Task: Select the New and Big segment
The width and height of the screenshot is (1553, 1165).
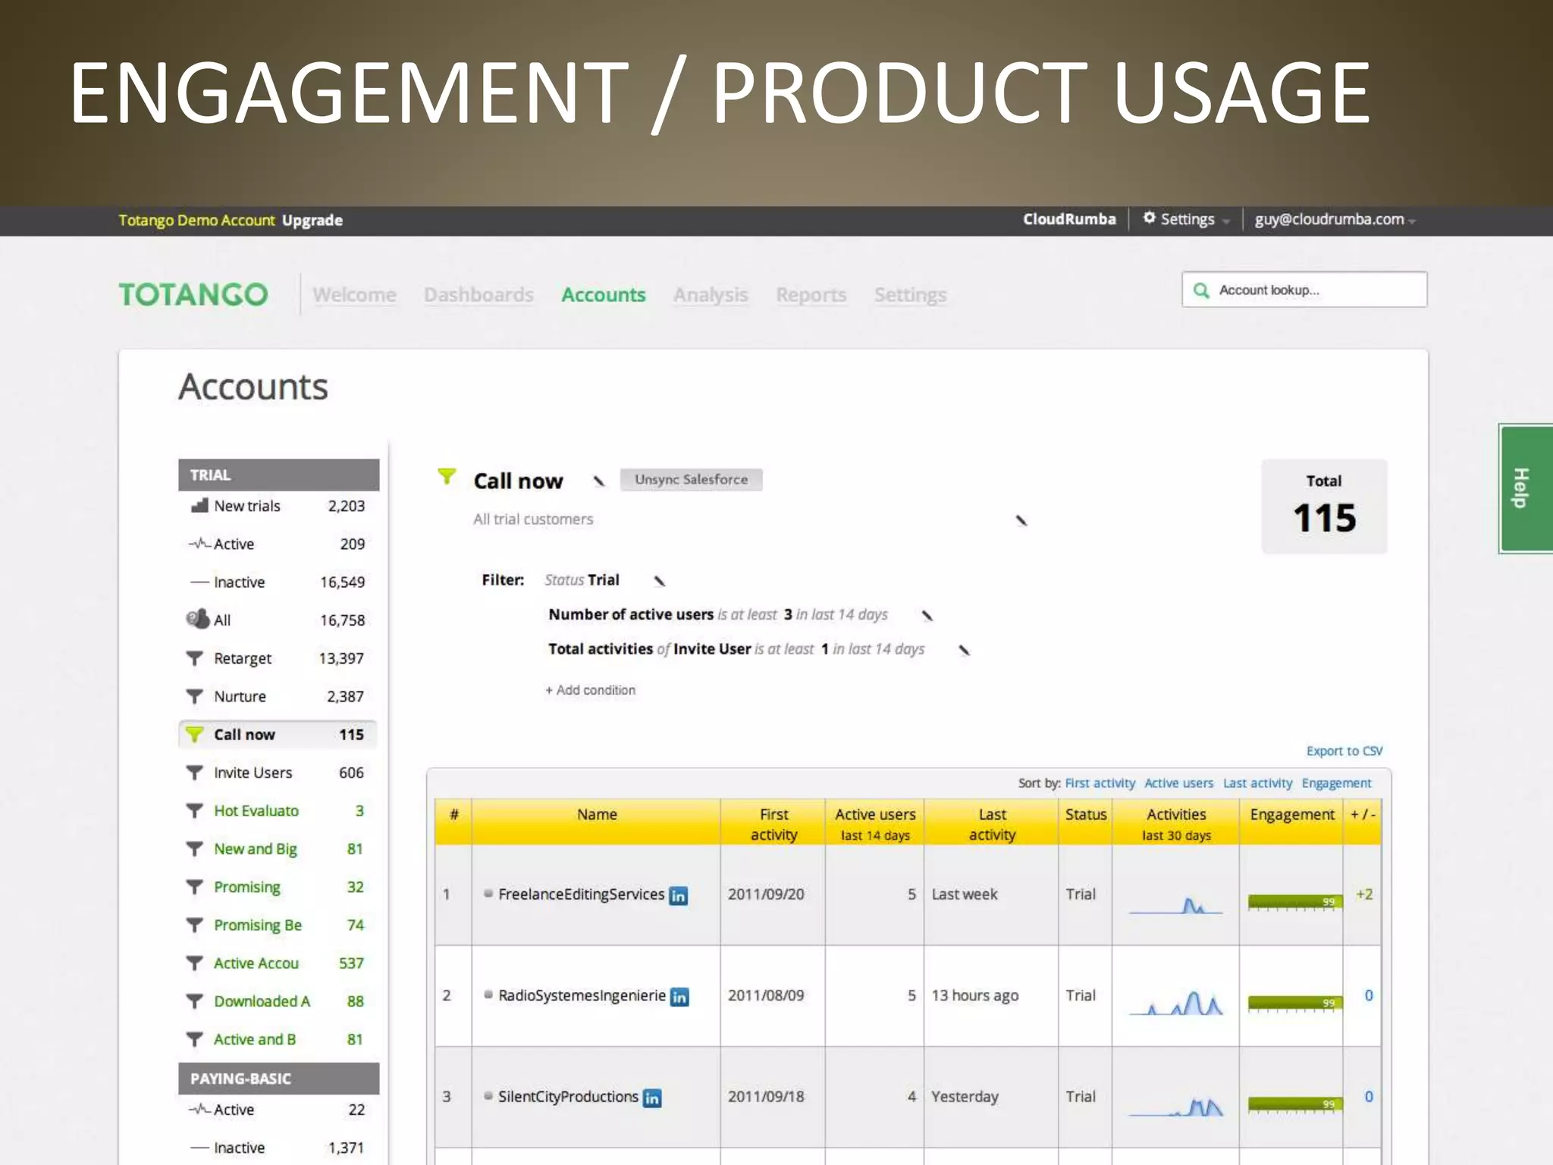Action: point(278,849)
